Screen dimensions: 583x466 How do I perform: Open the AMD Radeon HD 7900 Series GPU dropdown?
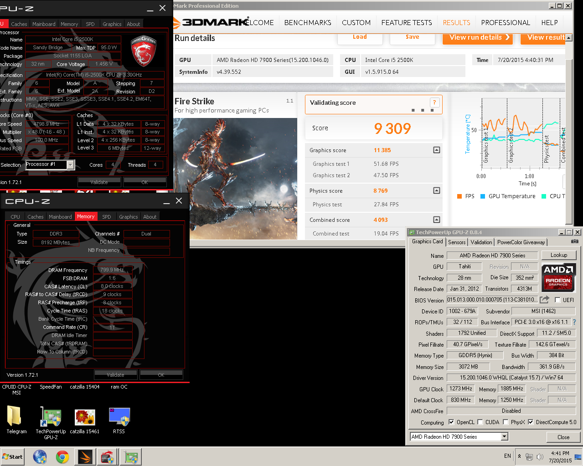[504, 437]
